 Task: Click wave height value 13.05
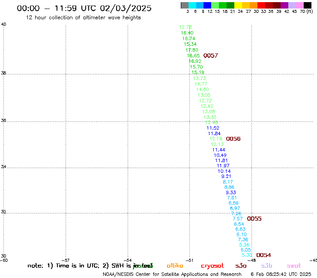(x=204, y=95)
